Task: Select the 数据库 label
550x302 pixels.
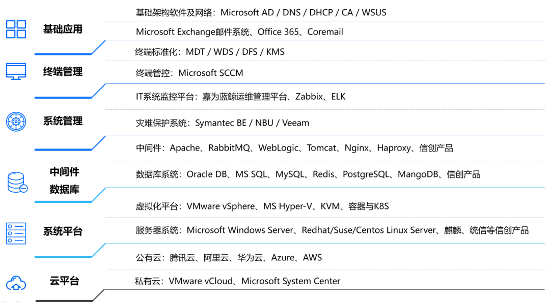Action: (x=65, y=190)
